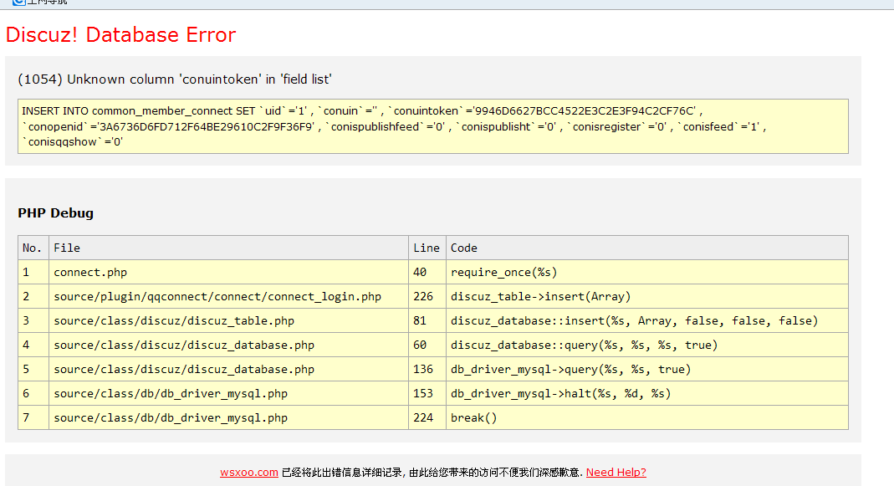Viewport: 894px width, 486px height.
Task: Click row number 7 cell
Action: tap(33, 417)
